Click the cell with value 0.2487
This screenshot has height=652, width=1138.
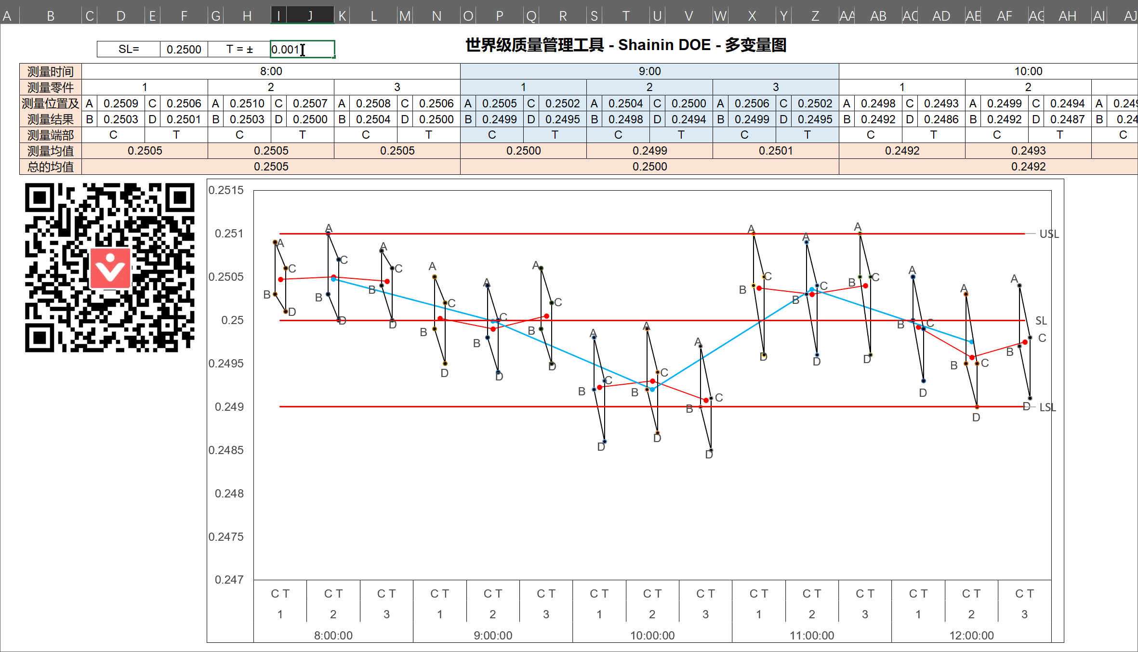tap(1068, 119)
